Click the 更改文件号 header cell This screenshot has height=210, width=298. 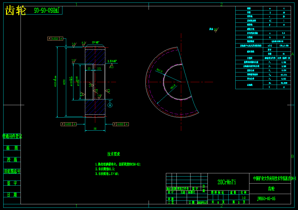click(183, 189)
